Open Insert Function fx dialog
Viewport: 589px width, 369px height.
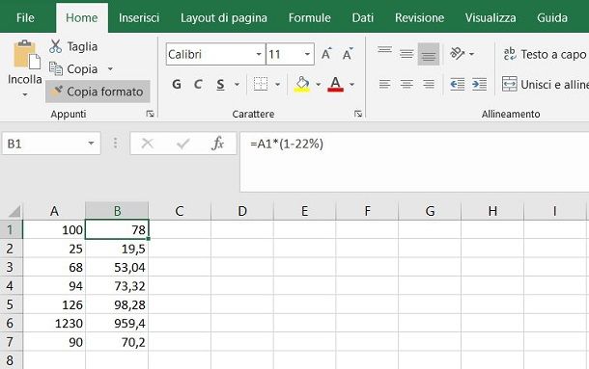point(218,144)
